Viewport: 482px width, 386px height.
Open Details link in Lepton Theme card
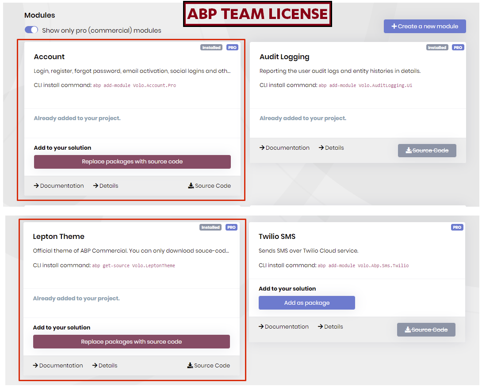pos(105,366)
